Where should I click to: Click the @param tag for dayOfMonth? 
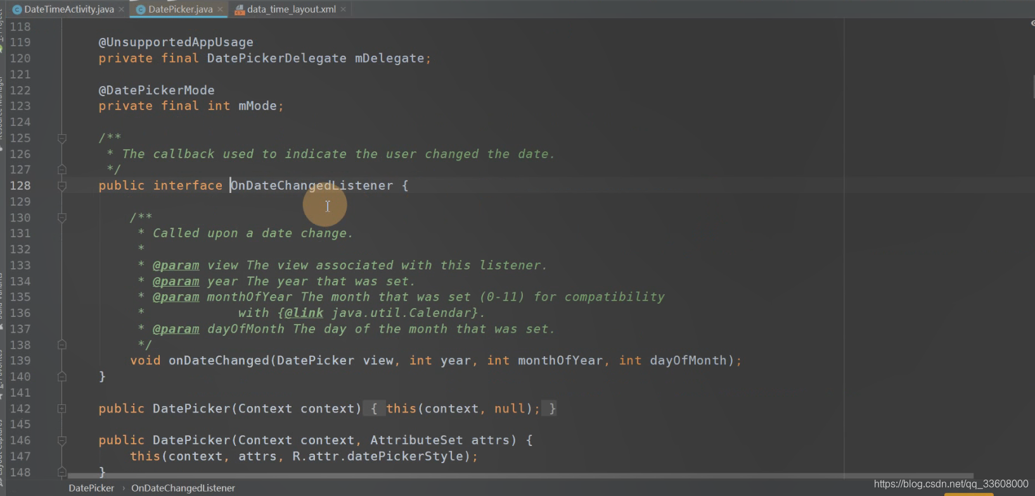pos(176,330)
